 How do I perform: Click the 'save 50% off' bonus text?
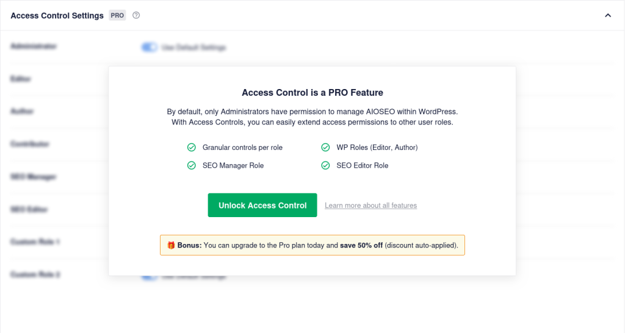tap(361, 245)
